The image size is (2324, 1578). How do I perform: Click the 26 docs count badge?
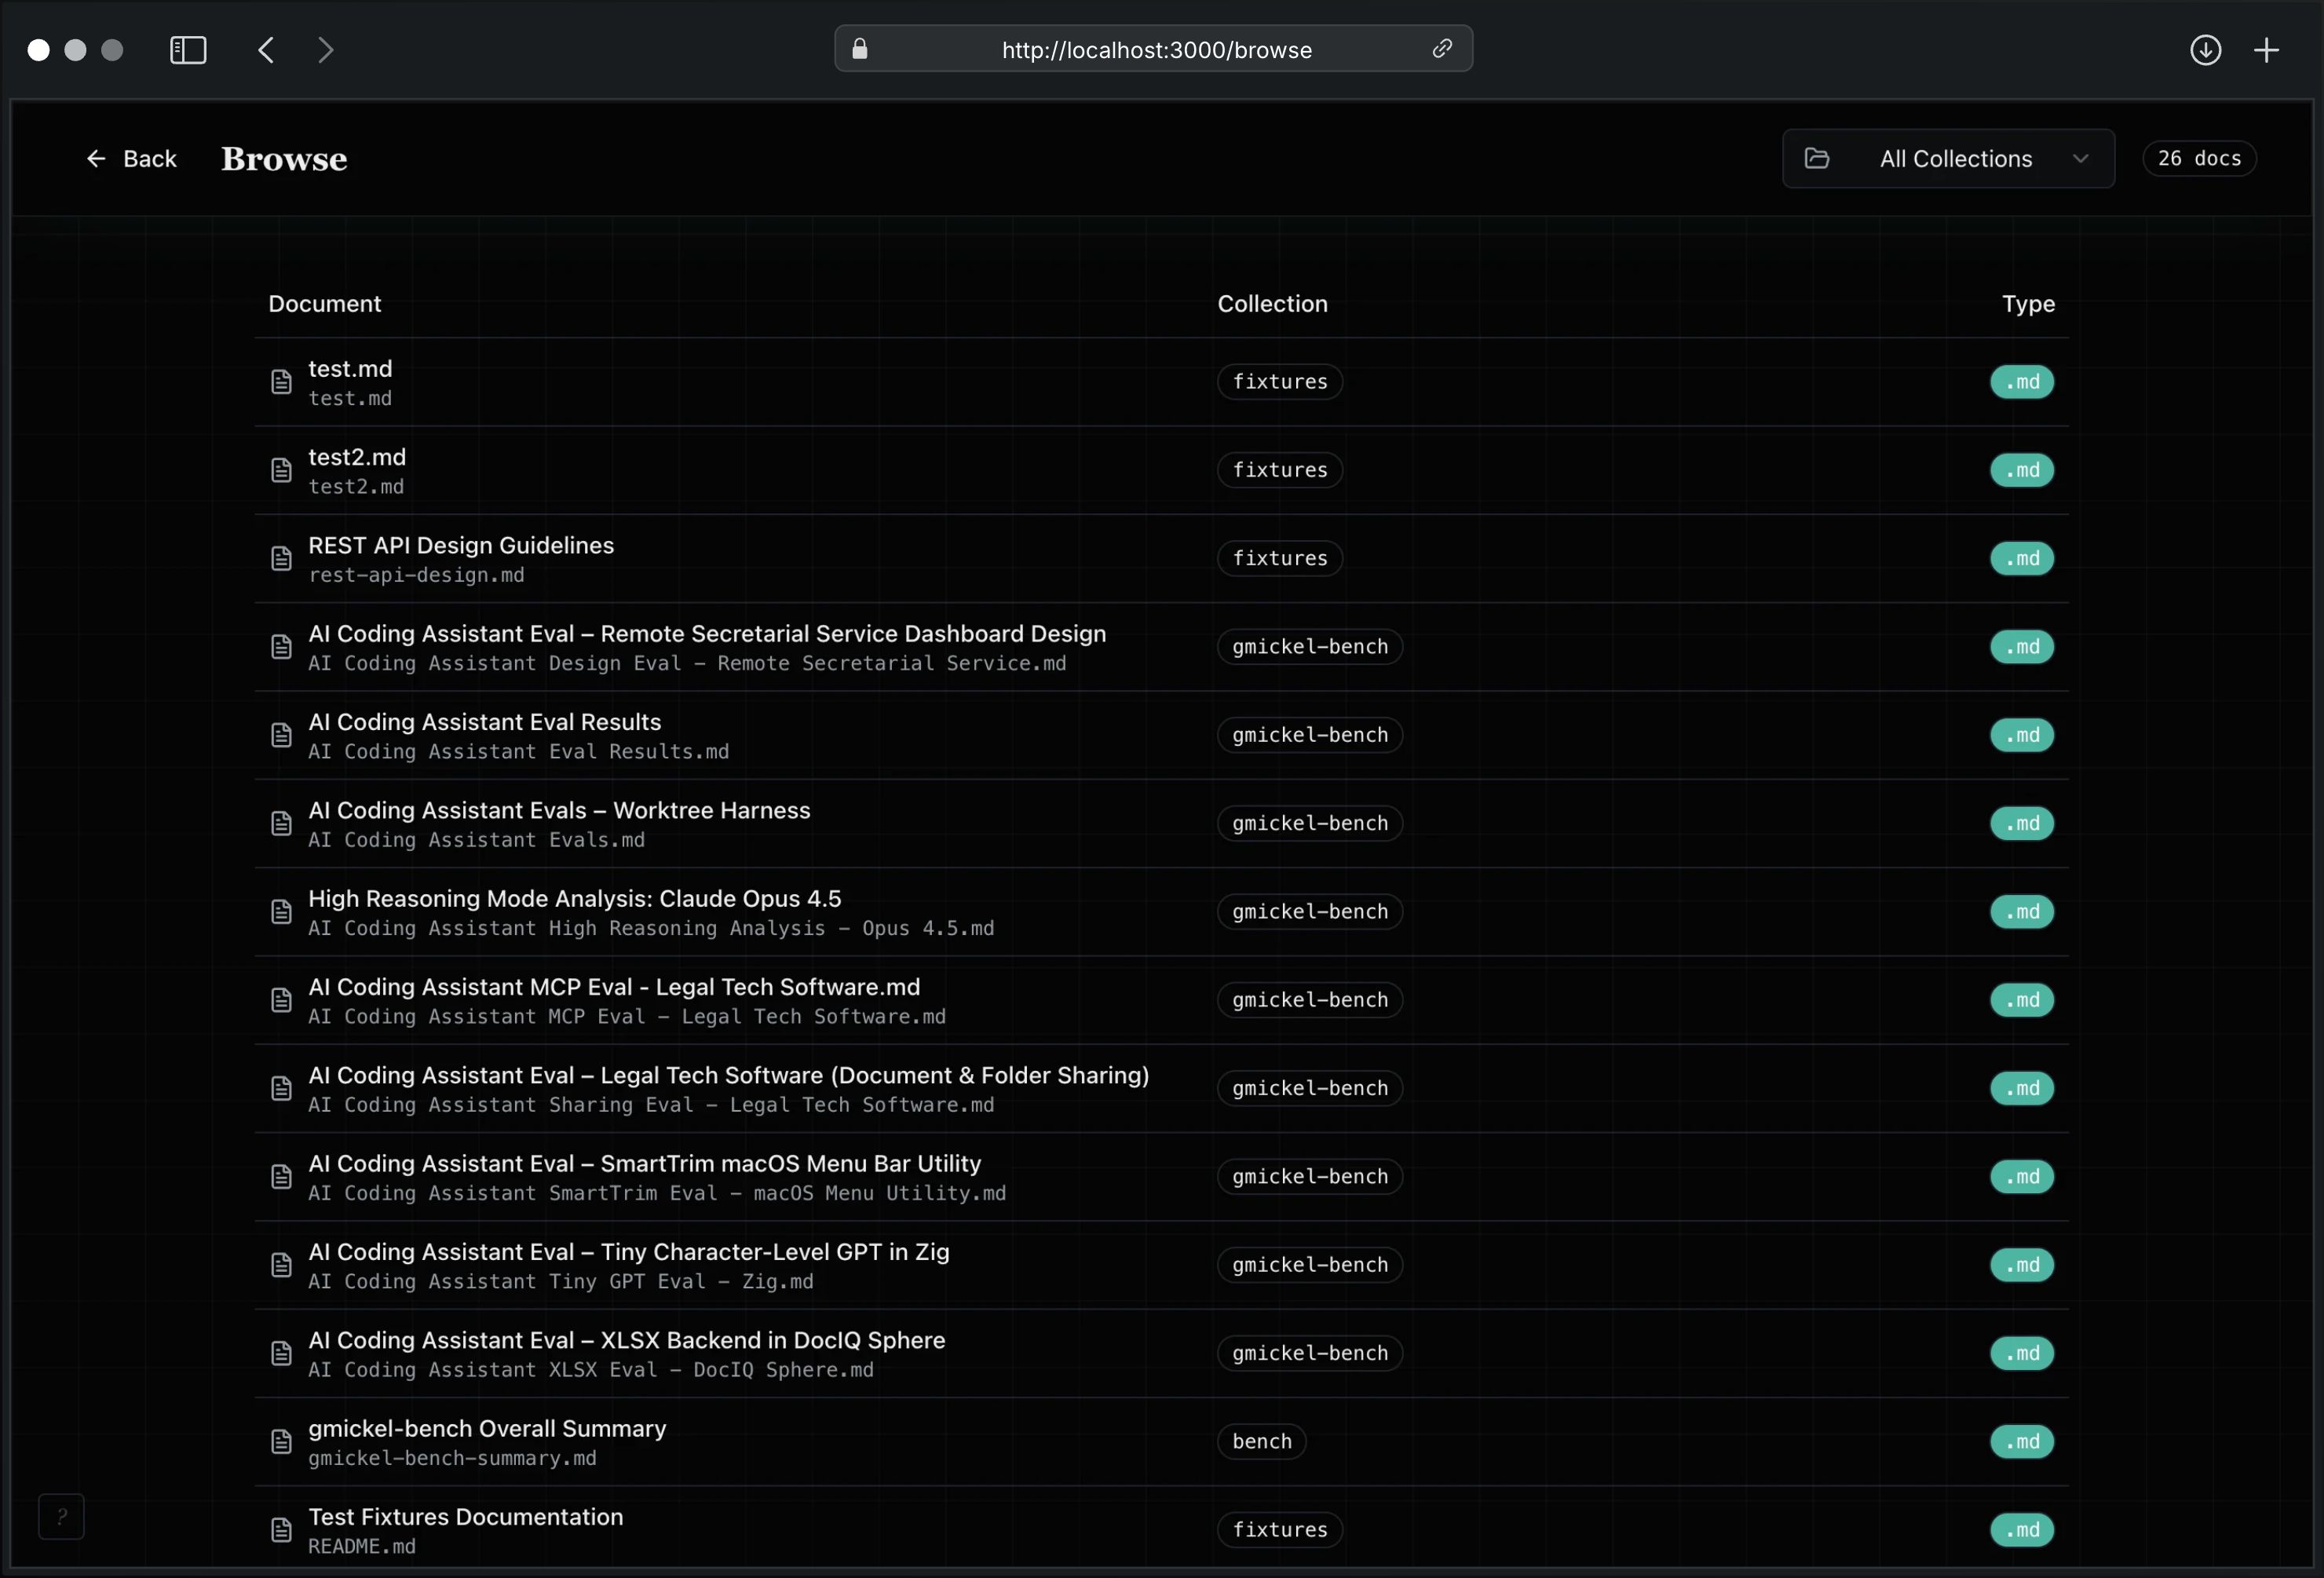pyautogui.click(x=2198, y=159)
